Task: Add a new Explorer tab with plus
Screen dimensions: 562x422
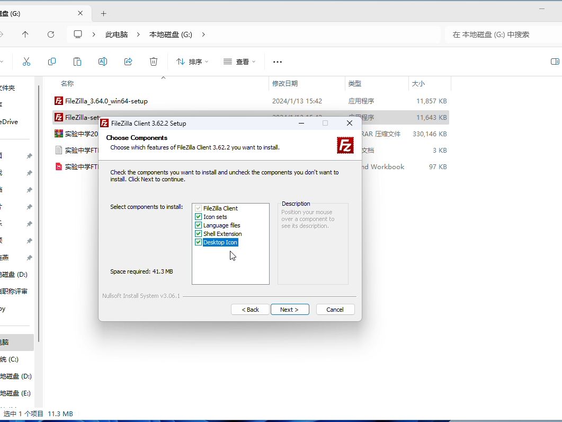Action: click(104, 14)
